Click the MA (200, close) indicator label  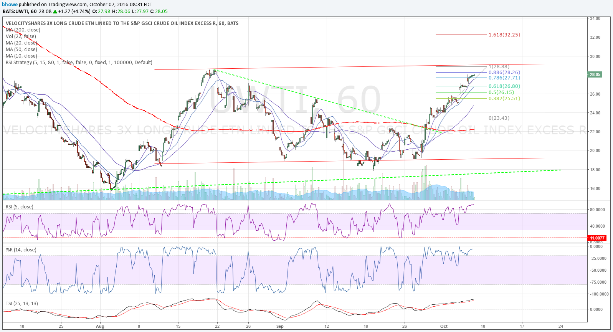[x=23, y=30]
